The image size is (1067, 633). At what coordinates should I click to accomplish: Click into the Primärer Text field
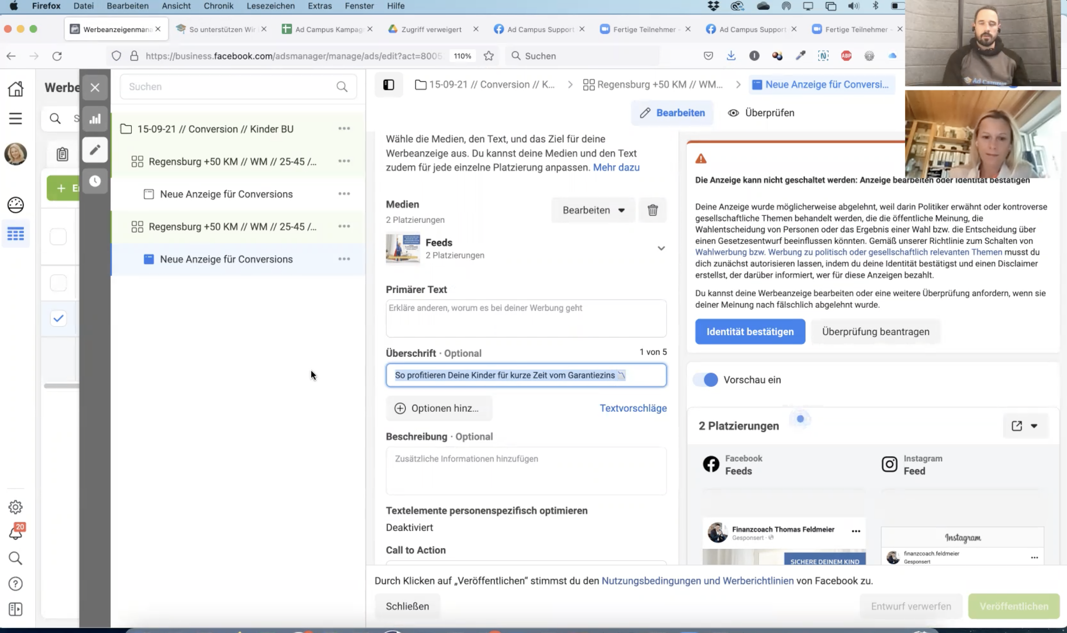click(x=526, y=319)
